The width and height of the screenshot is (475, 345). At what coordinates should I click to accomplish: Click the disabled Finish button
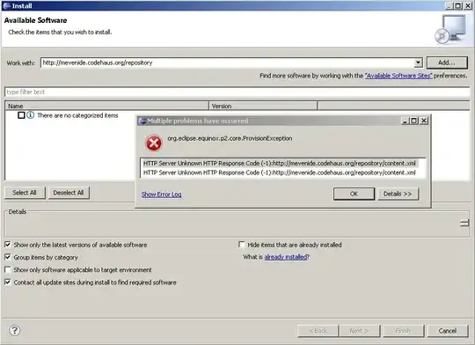point(403,331)
